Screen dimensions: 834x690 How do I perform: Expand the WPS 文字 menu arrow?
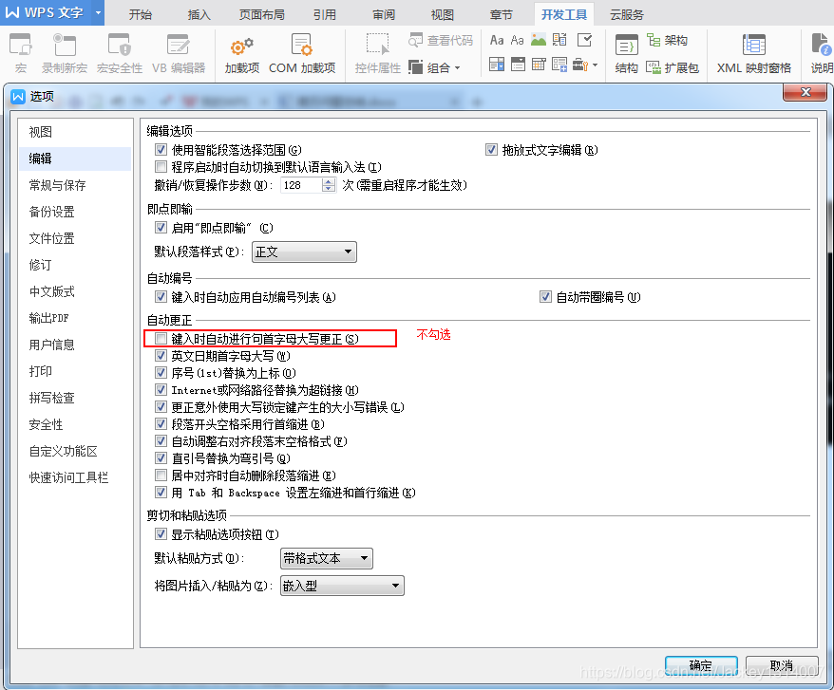click(98, 12)
